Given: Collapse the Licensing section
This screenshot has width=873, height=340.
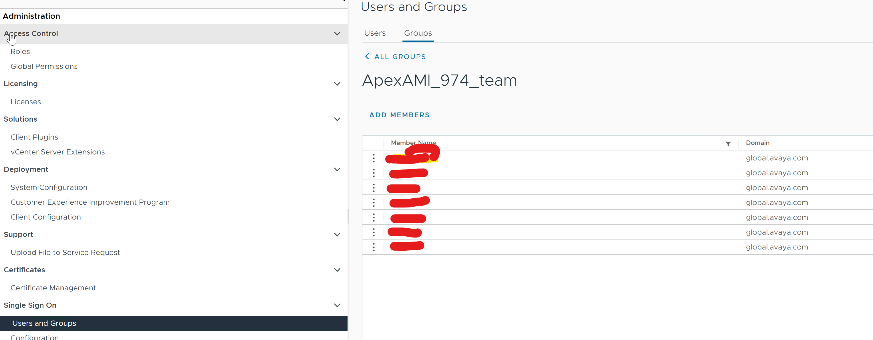Looking at the screenshot, I should (x=337, y=84).
